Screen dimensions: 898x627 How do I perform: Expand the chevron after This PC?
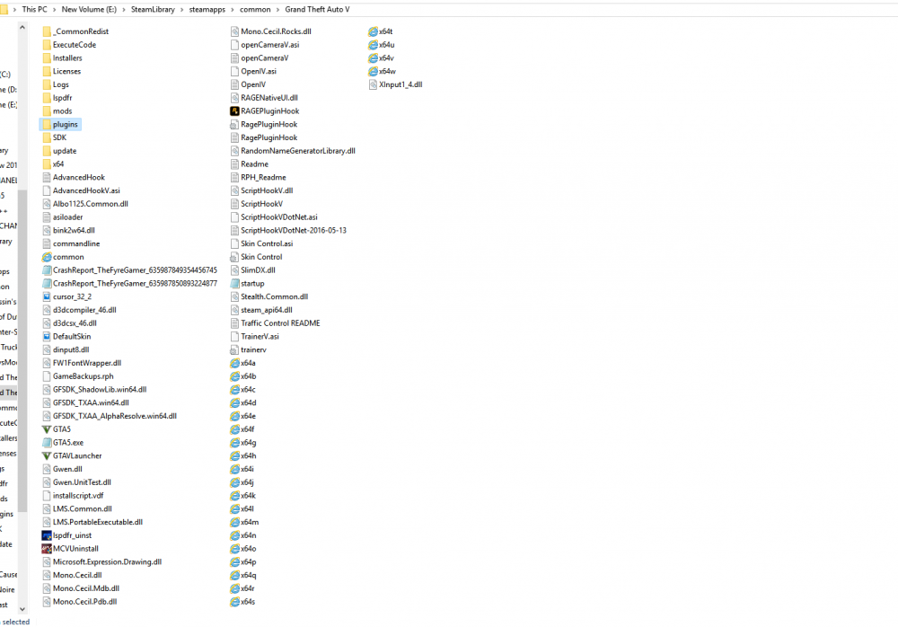55,10
